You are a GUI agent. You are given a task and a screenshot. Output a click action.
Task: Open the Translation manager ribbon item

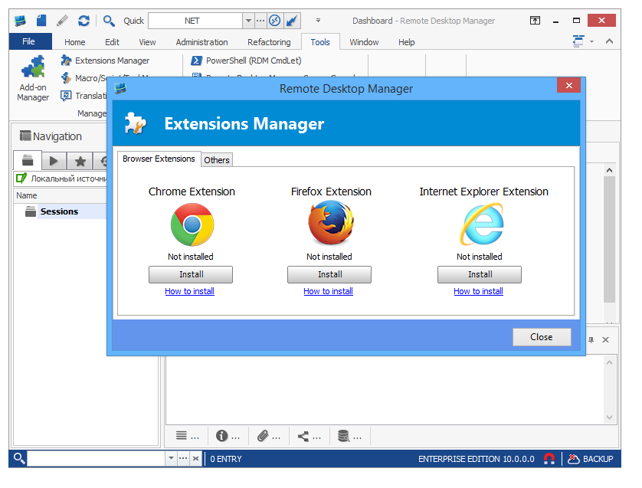click(84, 96)
